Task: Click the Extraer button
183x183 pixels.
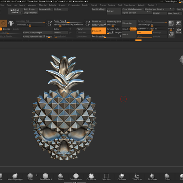Action: tap(114, 11)
